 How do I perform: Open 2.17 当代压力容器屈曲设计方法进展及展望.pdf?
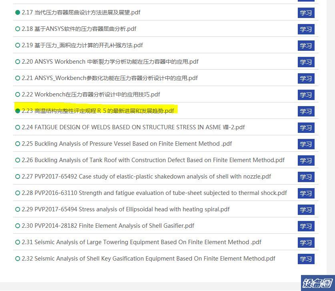tap(81, 12)
